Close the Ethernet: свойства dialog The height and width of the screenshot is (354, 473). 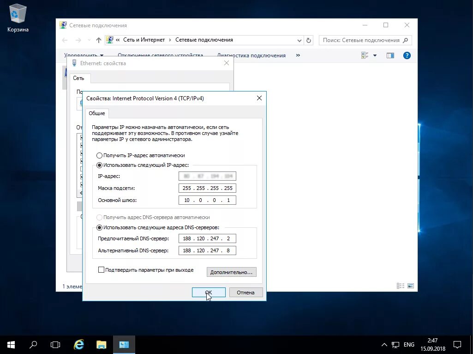(227, 63)
